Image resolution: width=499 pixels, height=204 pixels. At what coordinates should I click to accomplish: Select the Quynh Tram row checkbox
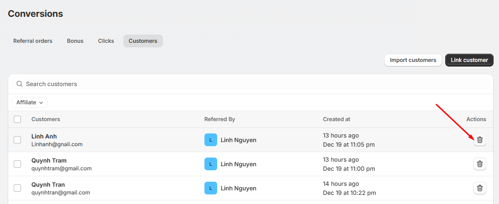click(17, 164)
